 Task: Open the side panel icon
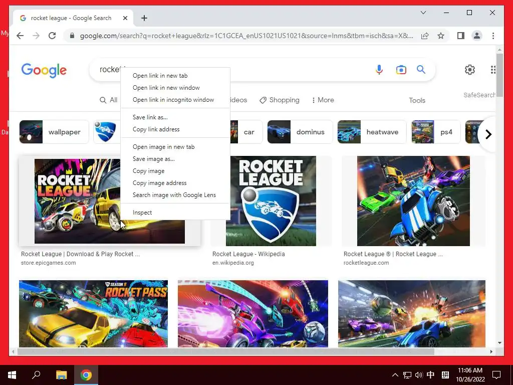[461, 36]
